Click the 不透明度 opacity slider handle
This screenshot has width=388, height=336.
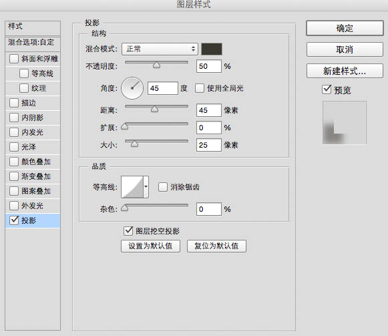156,65
